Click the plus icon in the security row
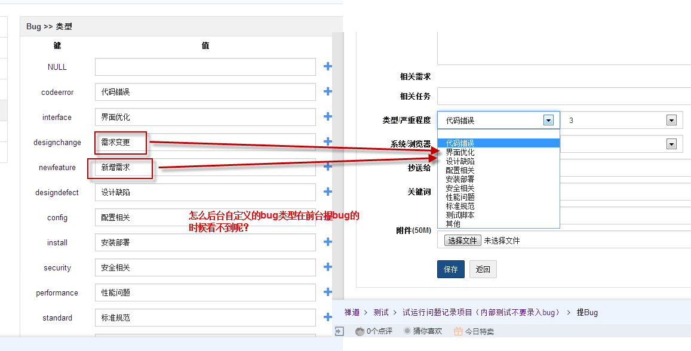This screenshot has height=351, width=691. click(x=327, y=267)
